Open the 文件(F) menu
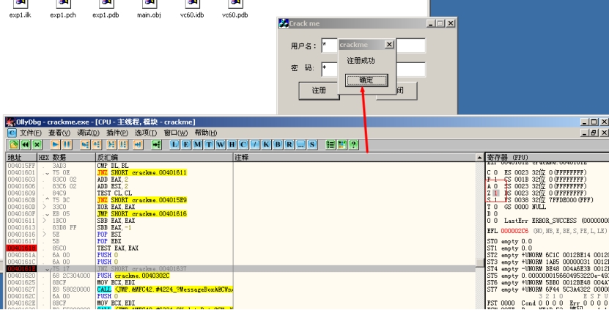The width and height of the screenshot is (609, 310). coord(30,133)
